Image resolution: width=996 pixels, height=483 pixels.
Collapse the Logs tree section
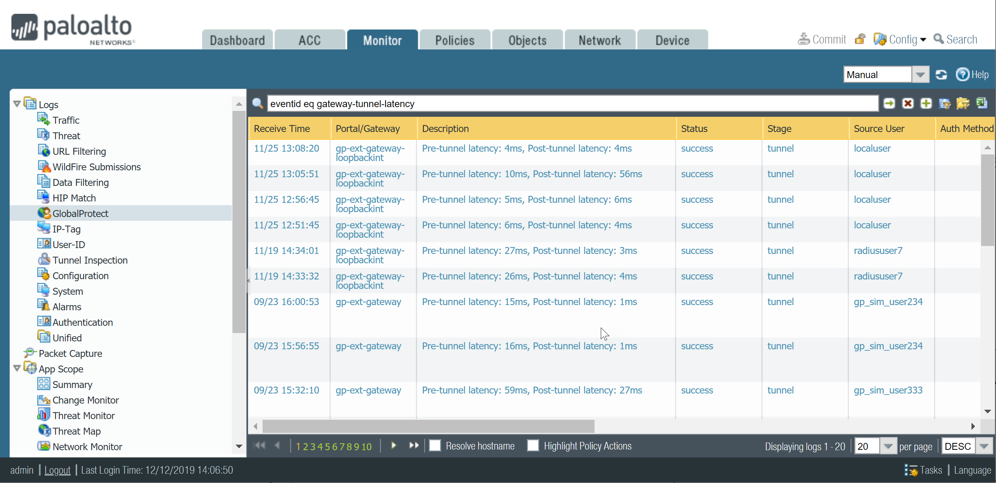click(x=17, y=104)
